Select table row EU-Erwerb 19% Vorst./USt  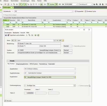click(x=55, y=27)
